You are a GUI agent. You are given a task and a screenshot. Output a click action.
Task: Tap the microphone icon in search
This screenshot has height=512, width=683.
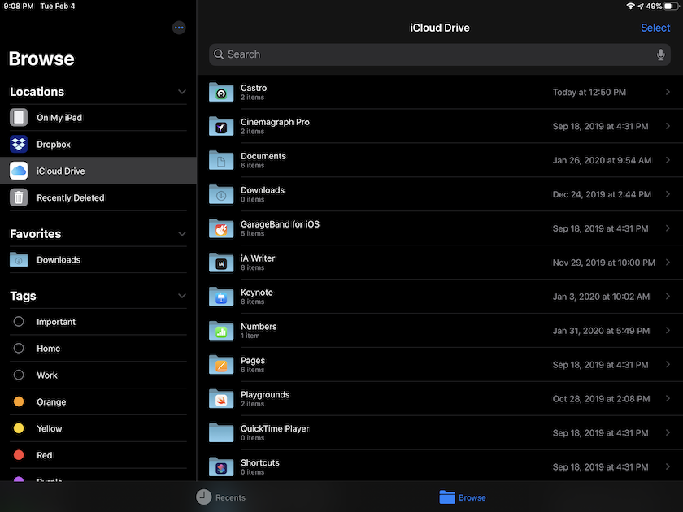tap(661, 54)
